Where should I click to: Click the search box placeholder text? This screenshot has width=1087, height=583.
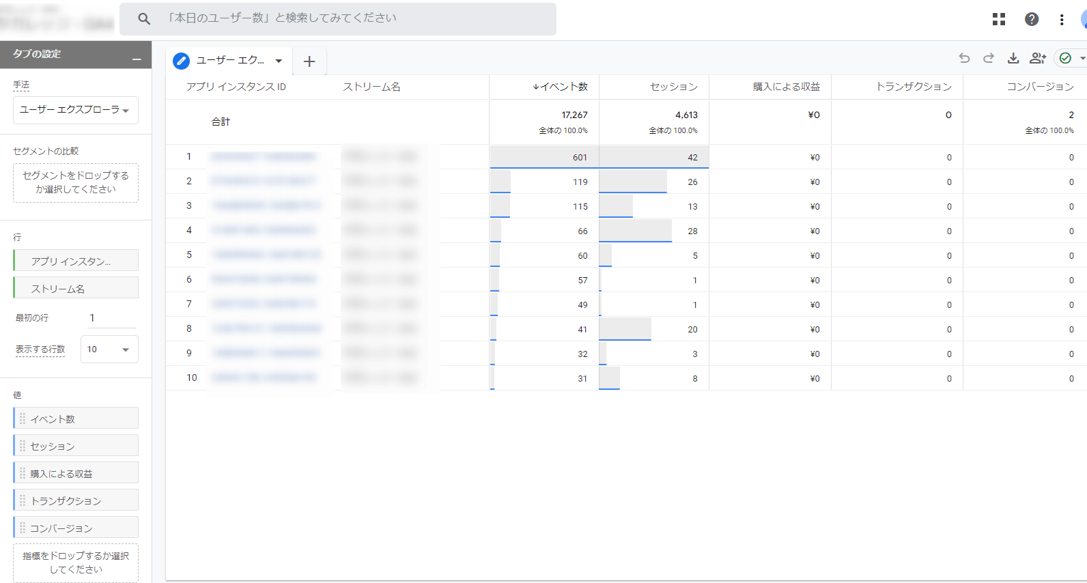[x=281, y=18]
